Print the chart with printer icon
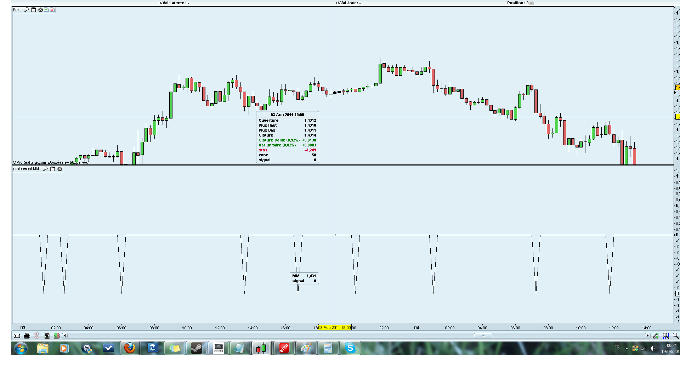Image resolution: width=680 pixels, height=382 pixels. click(x=27, y=336)
